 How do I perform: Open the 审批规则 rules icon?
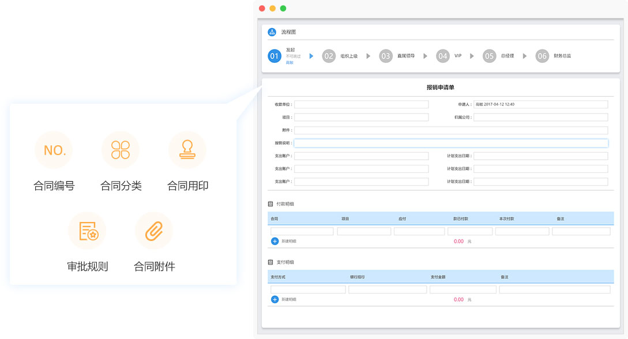point(87,231)
